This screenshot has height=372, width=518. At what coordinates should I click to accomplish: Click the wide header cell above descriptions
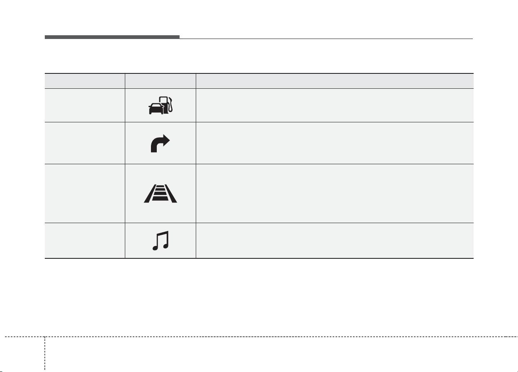click(x=335, y=81)
